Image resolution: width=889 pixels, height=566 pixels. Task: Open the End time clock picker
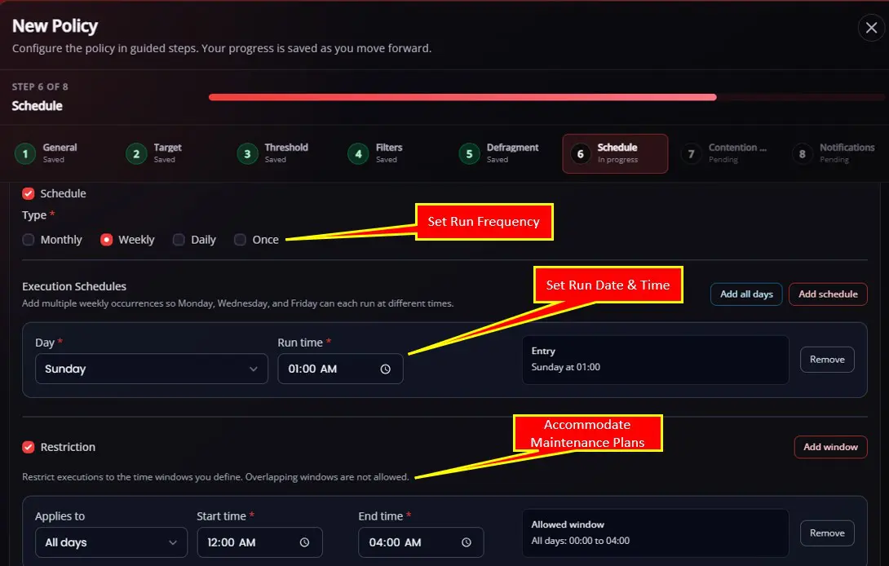pyautogui.click(x=466, y=542)
